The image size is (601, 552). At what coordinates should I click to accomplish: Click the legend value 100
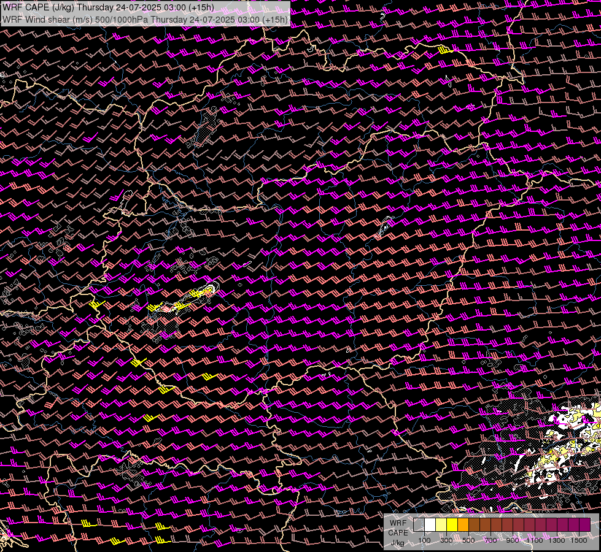point(424,540)
